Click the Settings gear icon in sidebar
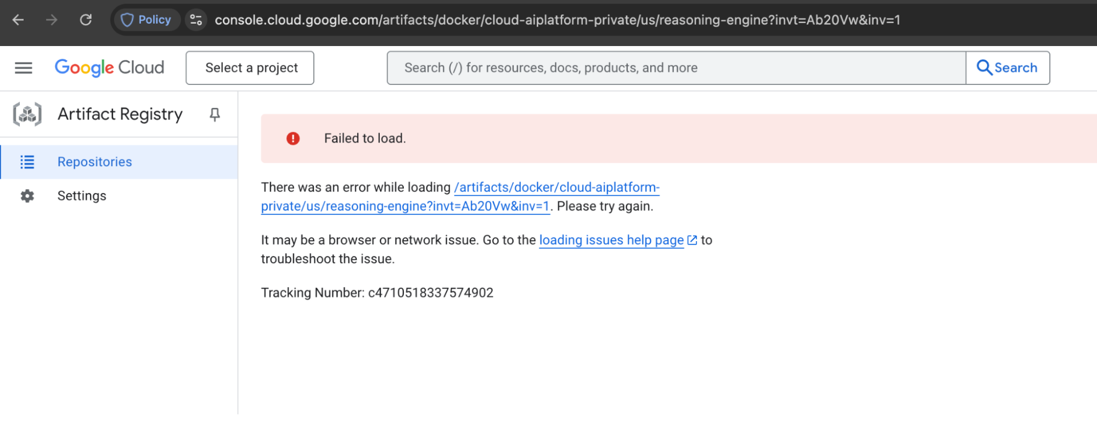The height and width of the screenshot is (444, 1097). pos(27,196)
